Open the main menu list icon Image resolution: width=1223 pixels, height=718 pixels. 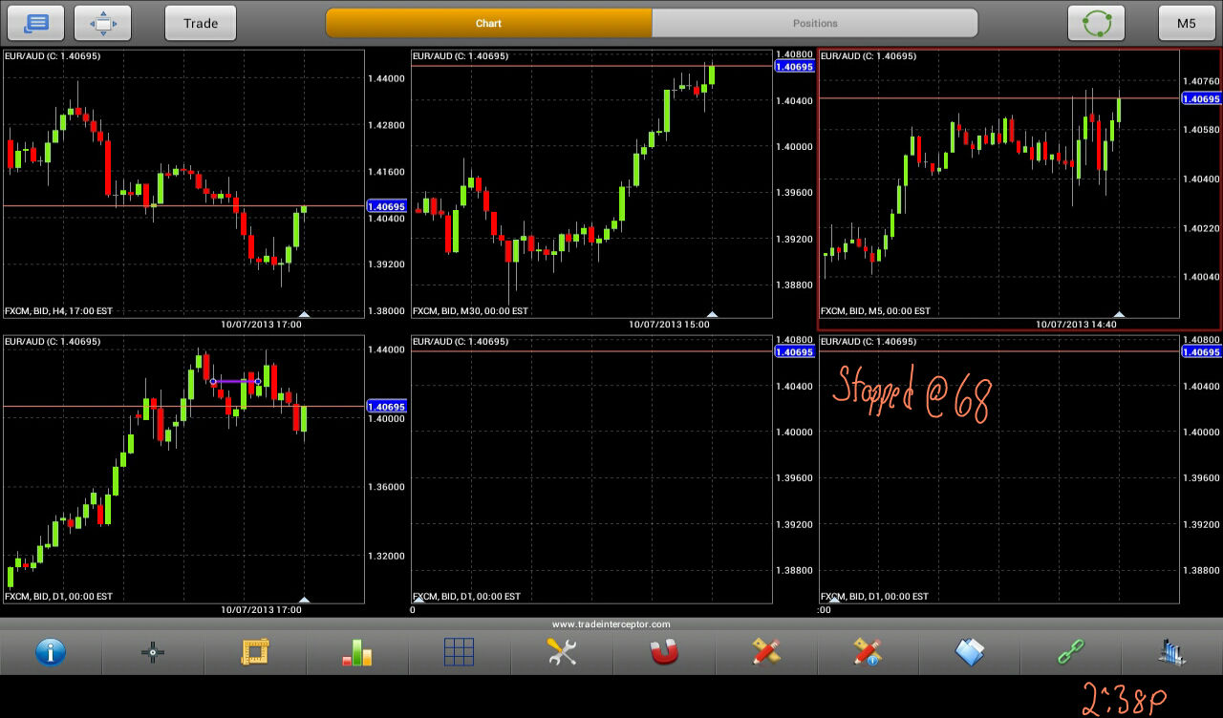pos(36,23)
